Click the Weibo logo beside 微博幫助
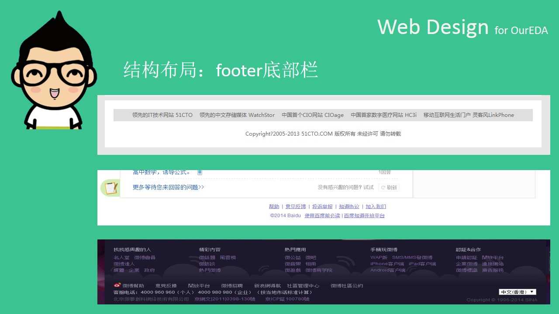The image size is (559, 314). (117, 286)
